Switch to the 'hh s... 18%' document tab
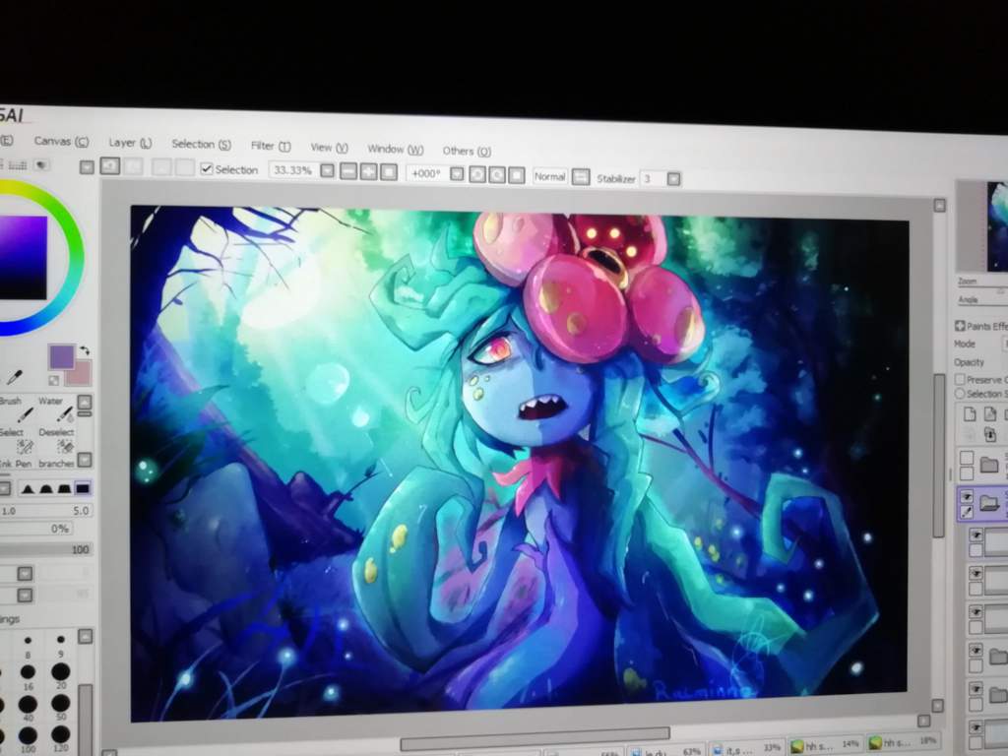1008x756 pixels. coord(903,742)
